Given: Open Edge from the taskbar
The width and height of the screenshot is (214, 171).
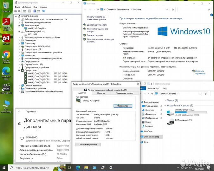Looking at the screenshot, I should [x=78, y=168].
